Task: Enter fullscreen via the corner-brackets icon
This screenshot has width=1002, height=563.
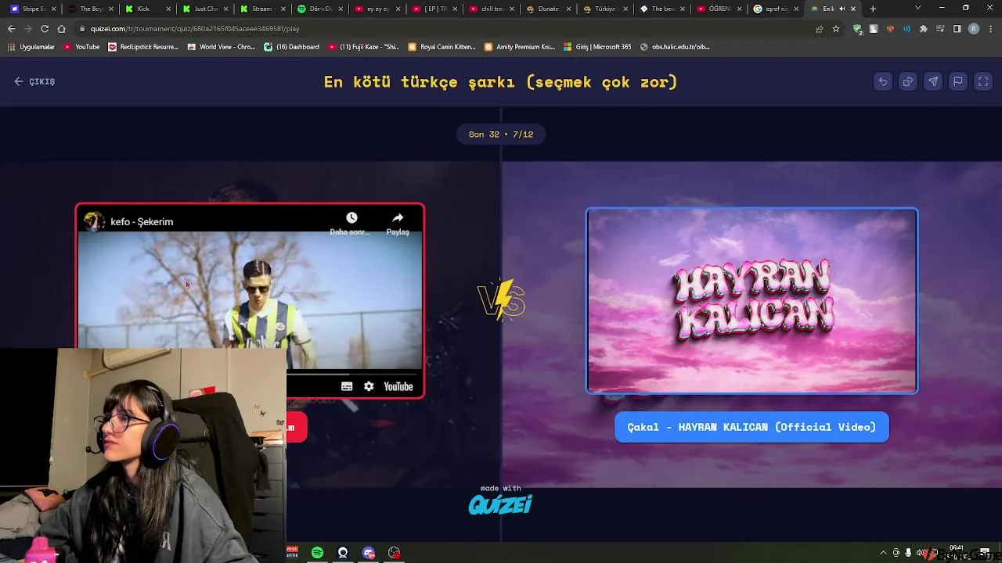Action: coord(983,81)
